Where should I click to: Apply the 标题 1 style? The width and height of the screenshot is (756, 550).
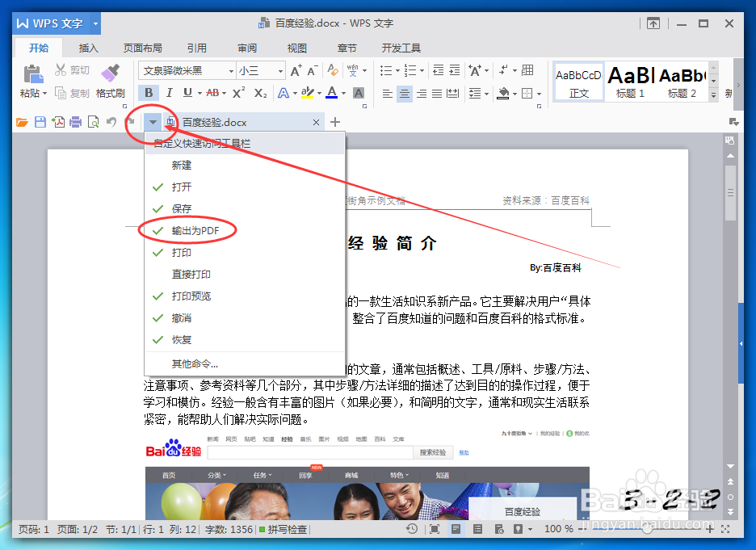tap(630, 82)
